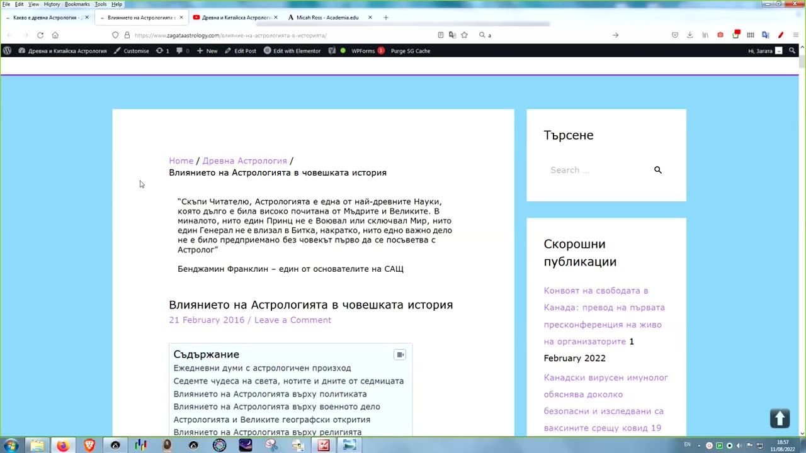The image size is (806, 453).
Task: Toggle table of contents collapse icon
Action: (x=400, y=355)
